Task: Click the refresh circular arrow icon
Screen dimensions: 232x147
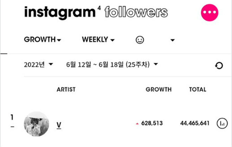Action: coord(219,65)
